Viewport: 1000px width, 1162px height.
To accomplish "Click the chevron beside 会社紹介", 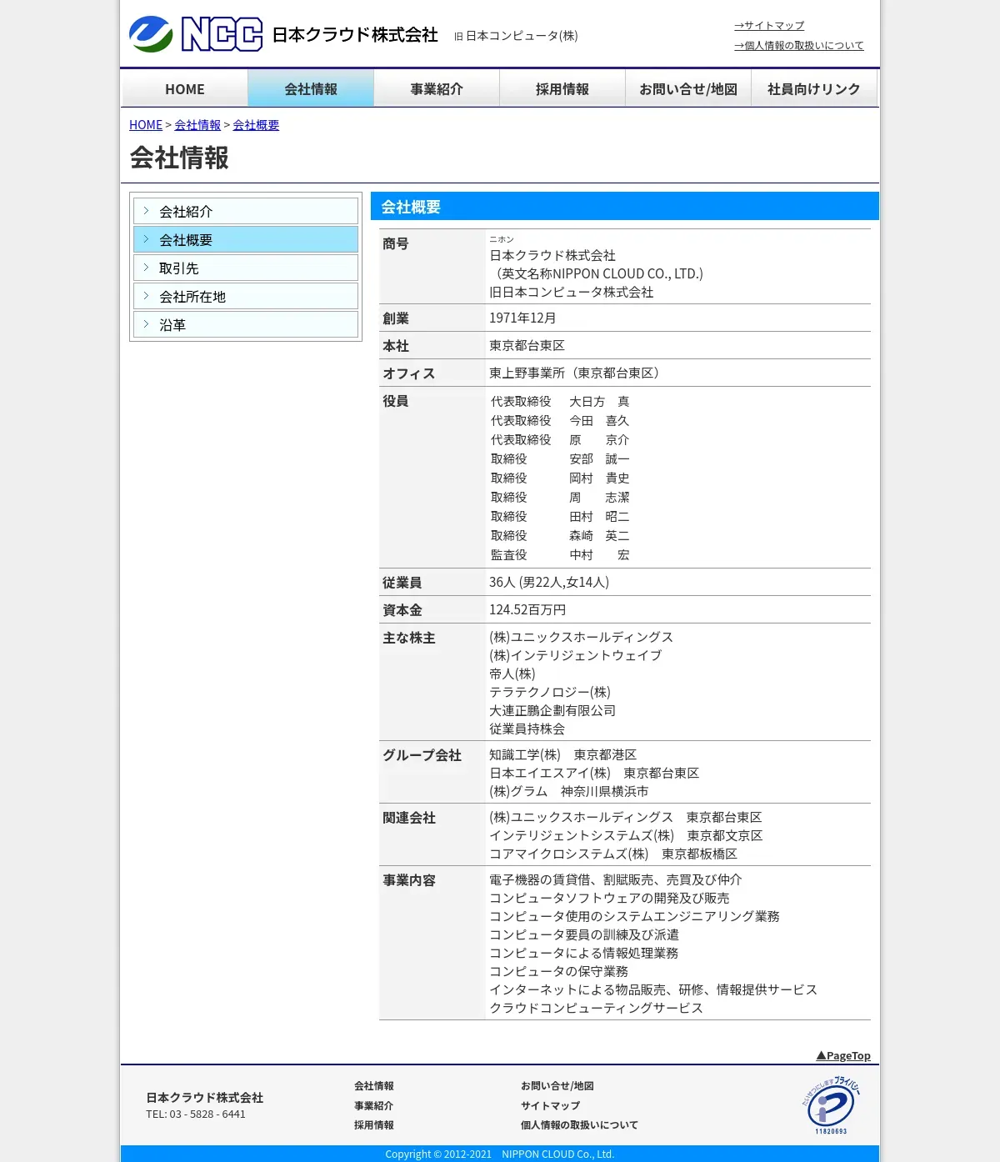I will [x=147, y=211].
